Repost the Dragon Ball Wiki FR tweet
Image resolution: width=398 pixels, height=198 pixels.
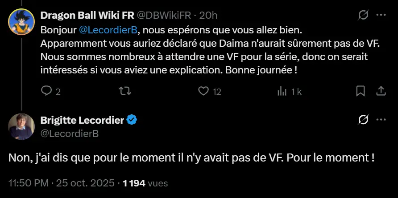tap(125, 91)
